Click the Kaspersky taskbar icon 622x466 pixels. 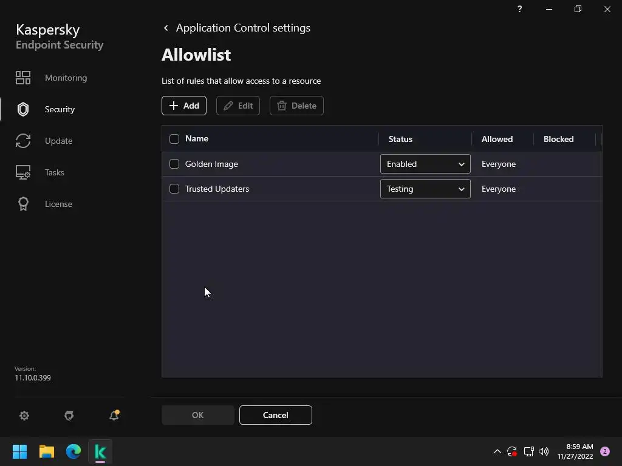click(100, 451)
